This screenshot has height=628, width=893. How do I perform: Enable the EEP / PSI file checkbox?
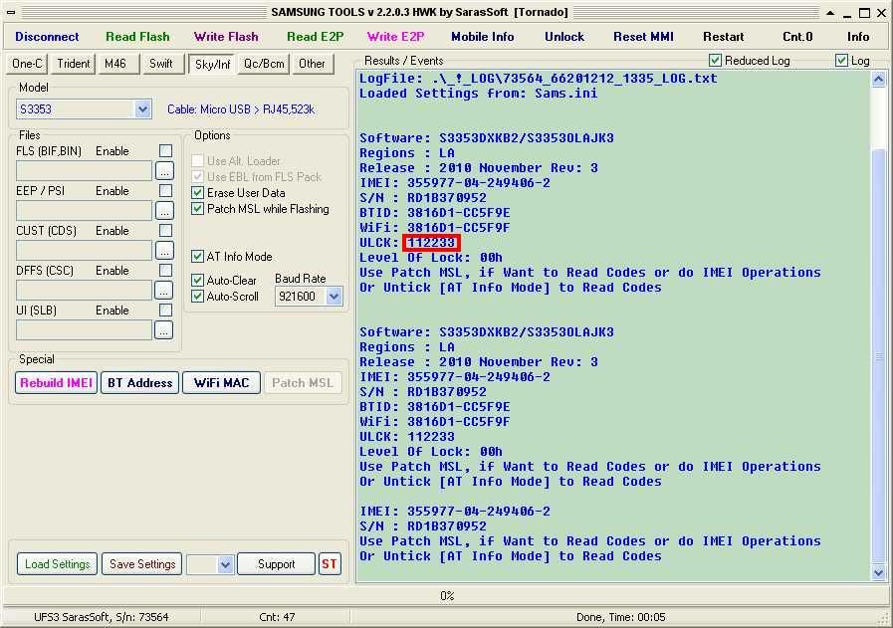tap(165, 191)
